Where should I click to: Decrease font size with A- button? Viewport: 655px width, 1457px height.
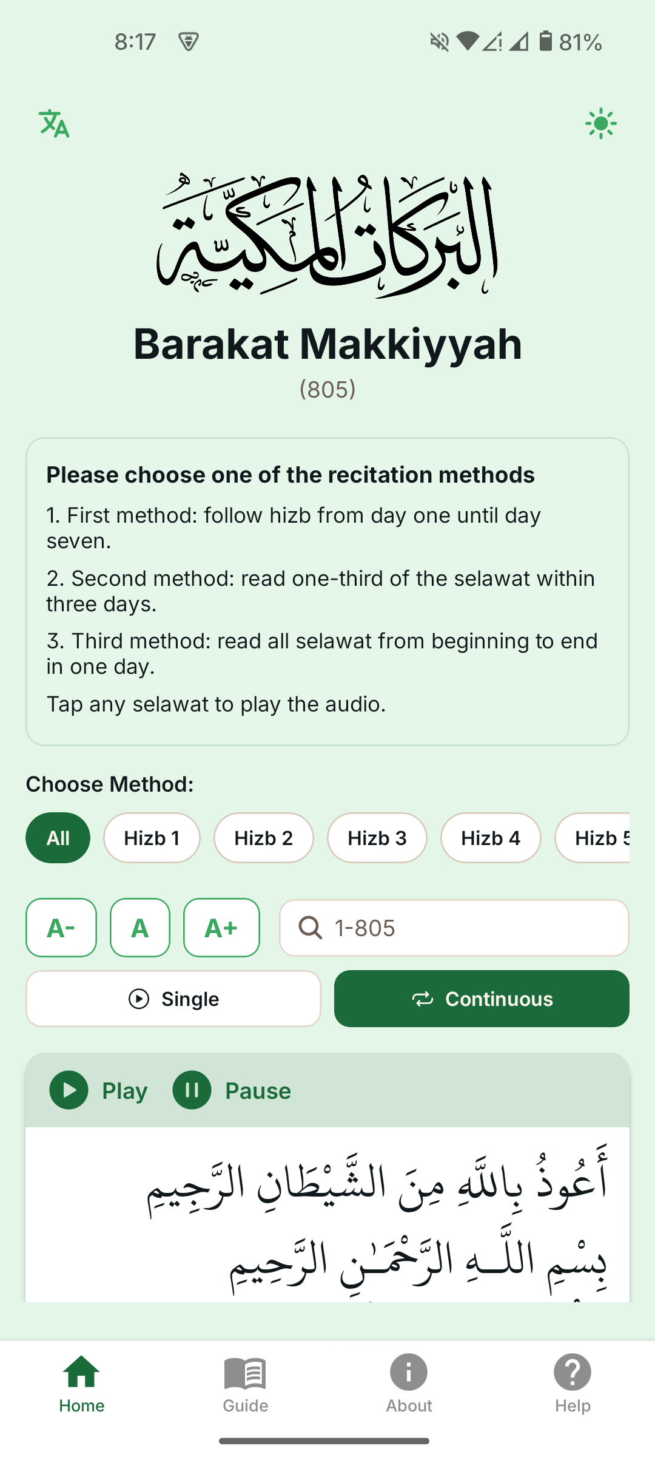(x=61, y=928)
